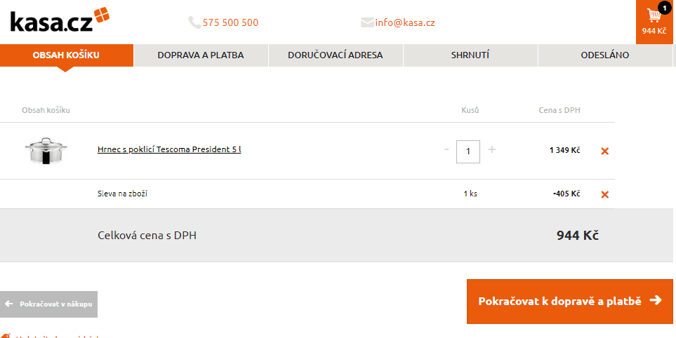This screenshot has height=338, width=676.
Task: Click the envelope icon beside info@kasa.cz
Action: 367,22
